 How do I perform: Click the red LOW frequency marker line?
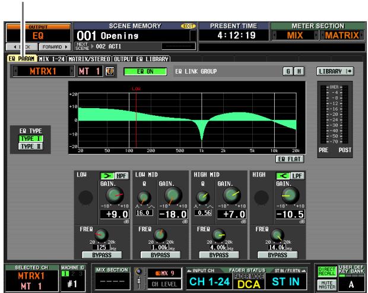[136, 120]
